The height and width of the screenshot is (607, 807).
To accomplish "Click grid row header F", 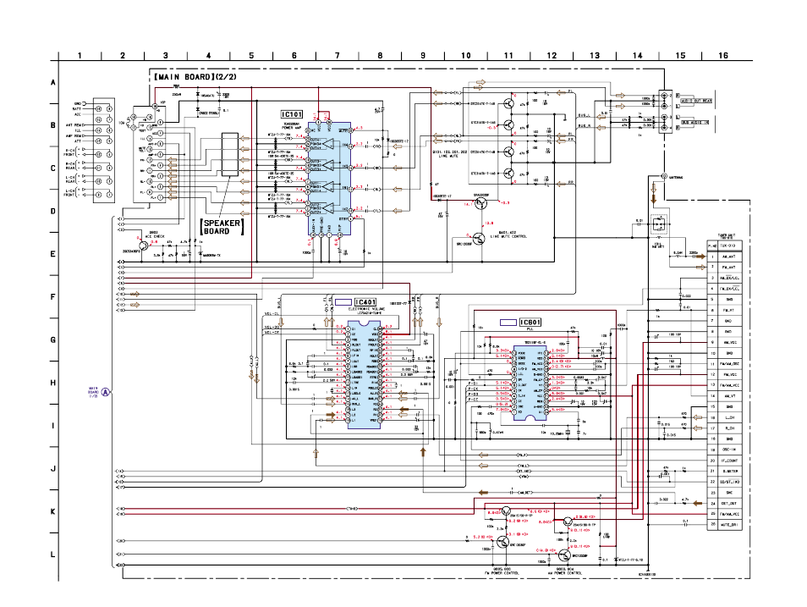I will pos(53,297).
